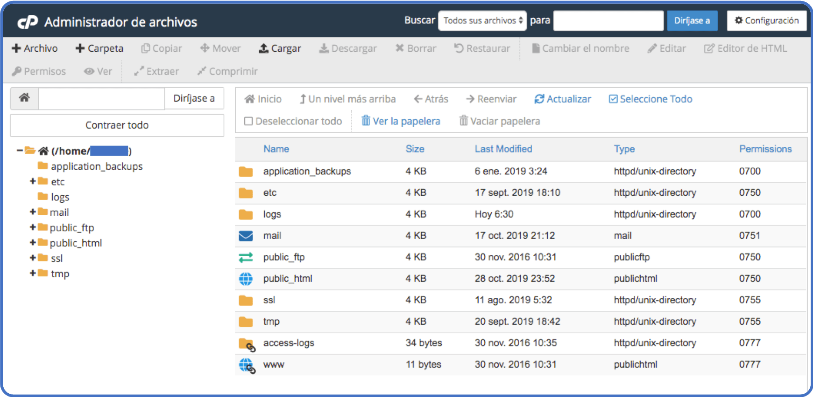
Task: Expand the etc folder in tree
Action: tap(33, 181)
